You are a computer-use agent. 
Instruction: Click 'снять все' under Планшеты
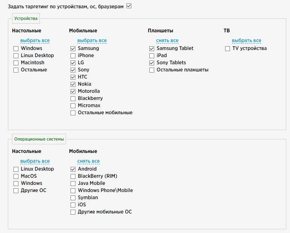(167, 40)
